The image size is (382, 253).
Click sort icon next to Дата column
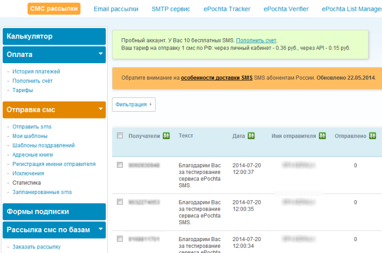tap(251, 136)
